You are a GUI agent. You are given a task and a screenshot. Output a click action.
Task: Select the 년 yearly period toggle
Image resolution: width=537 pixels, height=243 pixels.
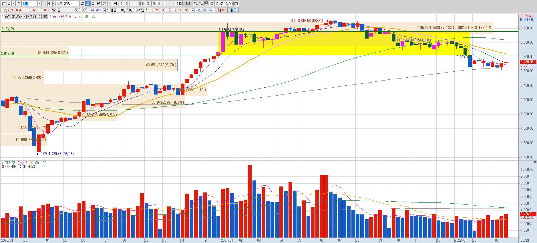[99, 3]
